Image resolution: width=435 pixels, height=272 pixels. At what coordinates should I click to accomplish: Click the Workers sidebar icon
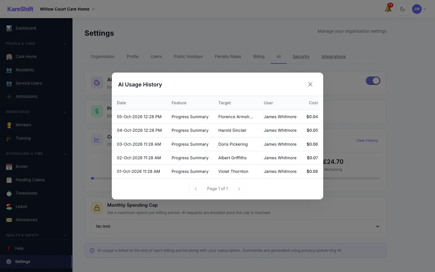click(x=9, y=125)
